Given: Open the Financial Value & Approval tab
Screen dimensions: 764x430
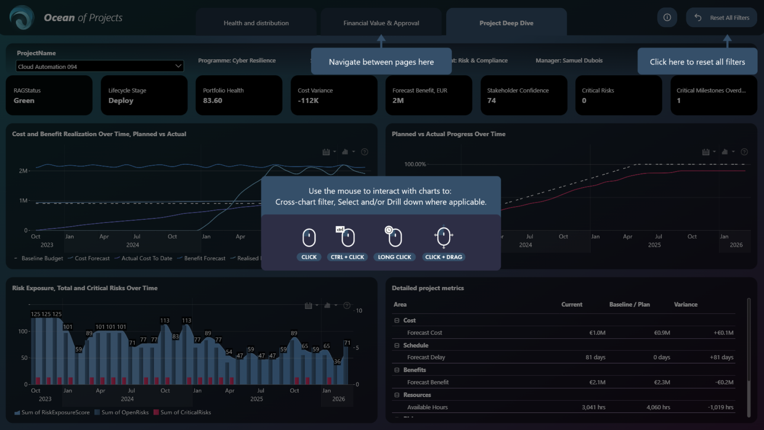Looking at the screenshot, I should pyautogui.click(x=381, y=23).
